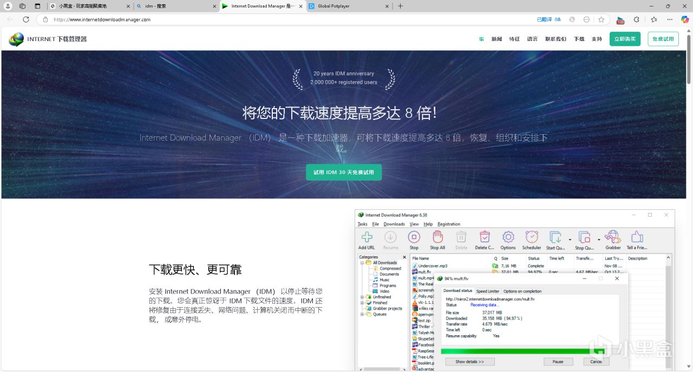Open a new tab with the plus button

click(x=400, y=6)
